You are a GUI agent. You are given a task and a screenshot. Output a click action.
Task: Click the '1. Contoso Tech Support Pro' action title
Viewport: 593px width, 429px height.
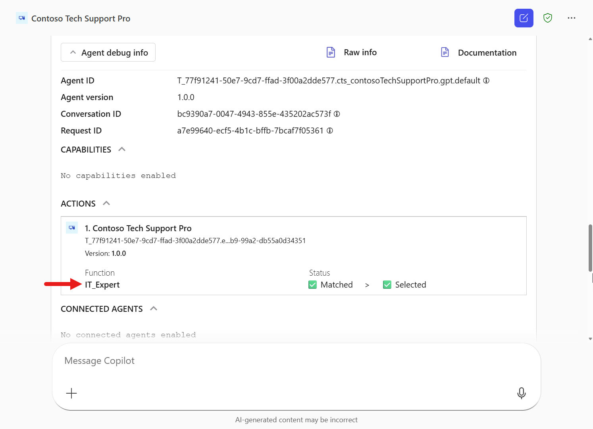click(138, 228)
